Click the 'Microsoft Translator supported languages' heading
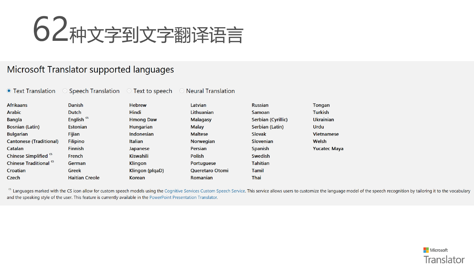This screenshot has width=474, height=267. point(90,69)
